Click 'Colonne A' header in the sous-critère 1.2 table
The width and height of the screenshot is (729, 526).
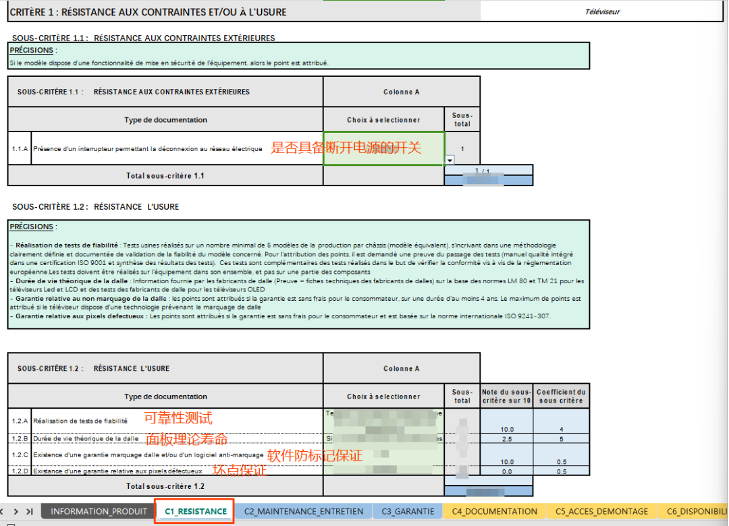(x=402, y=368)
